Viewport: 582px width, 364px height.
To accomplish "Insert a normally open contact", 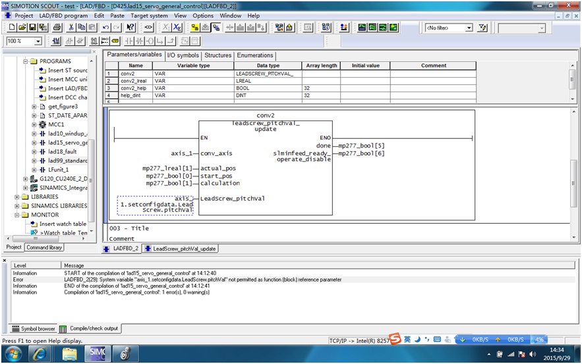I will pos(129,41).
